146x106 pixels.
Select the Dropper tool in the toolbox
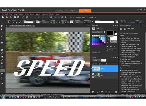coord(2,36)
